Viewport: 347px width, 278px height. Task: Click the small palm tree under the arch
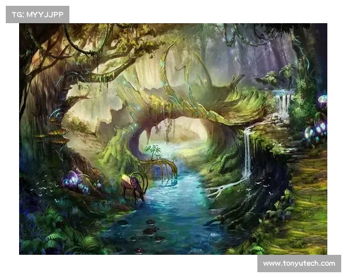click(x=153, y=152)
